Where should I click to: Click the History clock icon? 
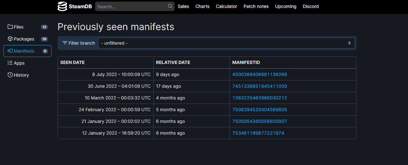pos(10,75)
